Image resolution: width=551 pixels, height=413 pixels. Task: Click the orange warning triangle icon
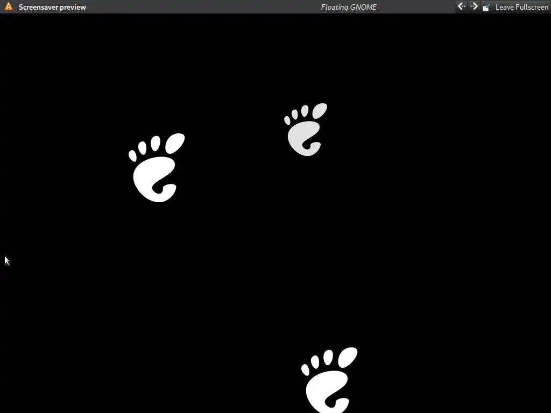point(9,6)
